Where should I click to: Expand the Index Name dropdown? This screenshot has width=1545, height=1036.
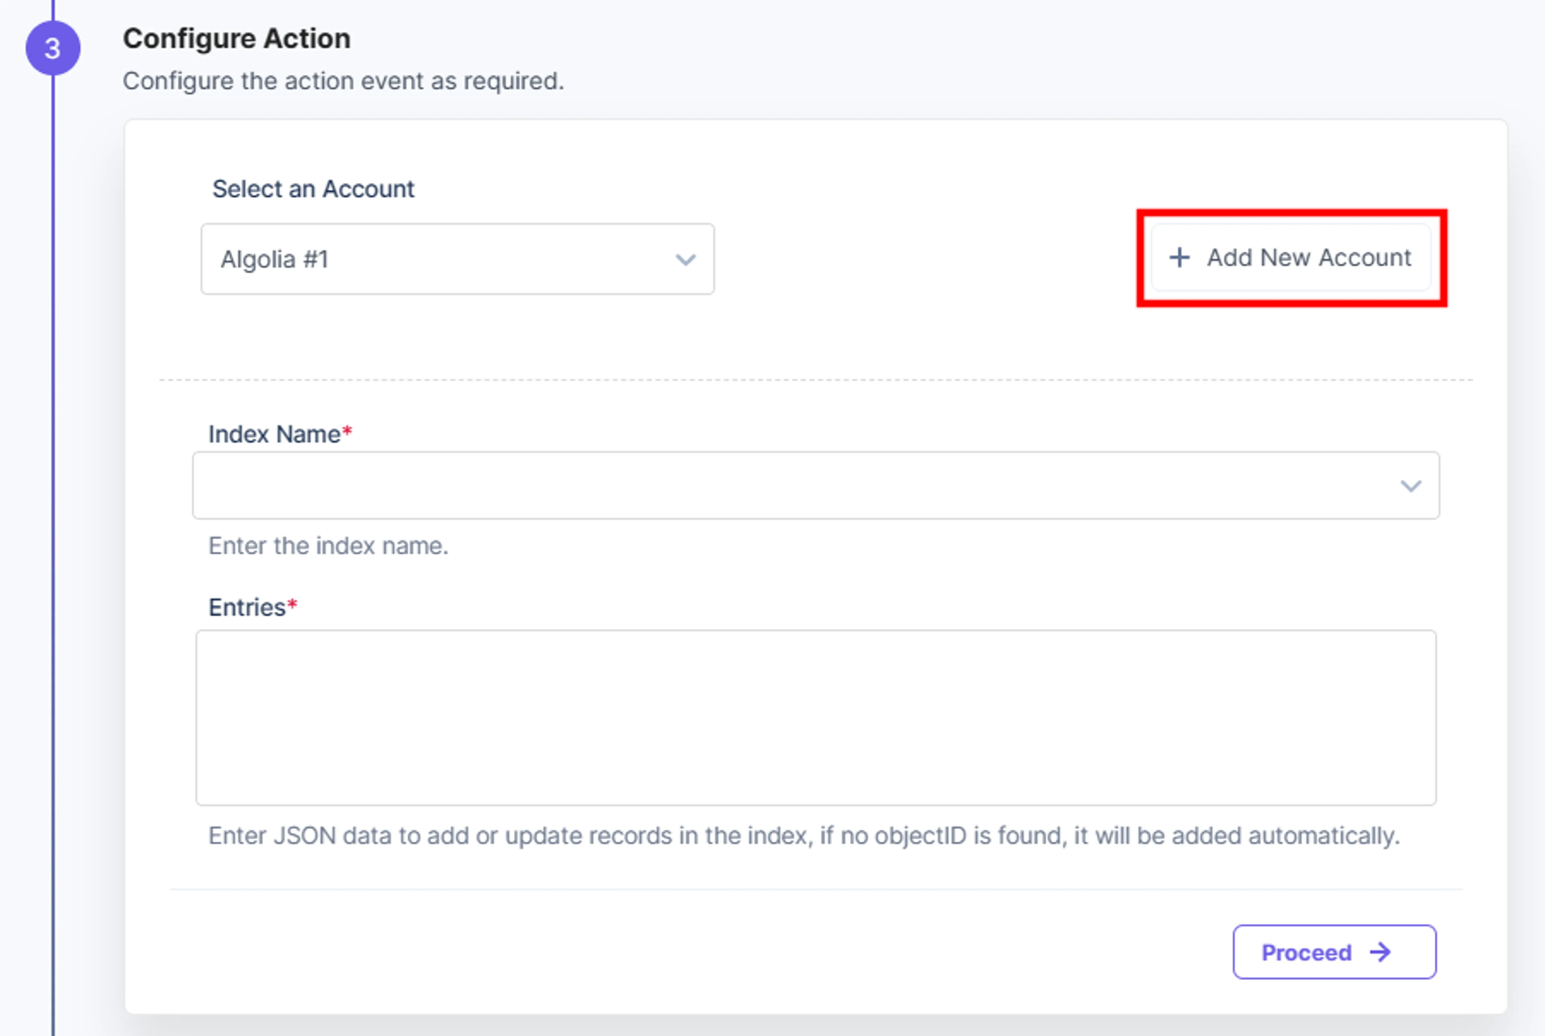point(816,486)
